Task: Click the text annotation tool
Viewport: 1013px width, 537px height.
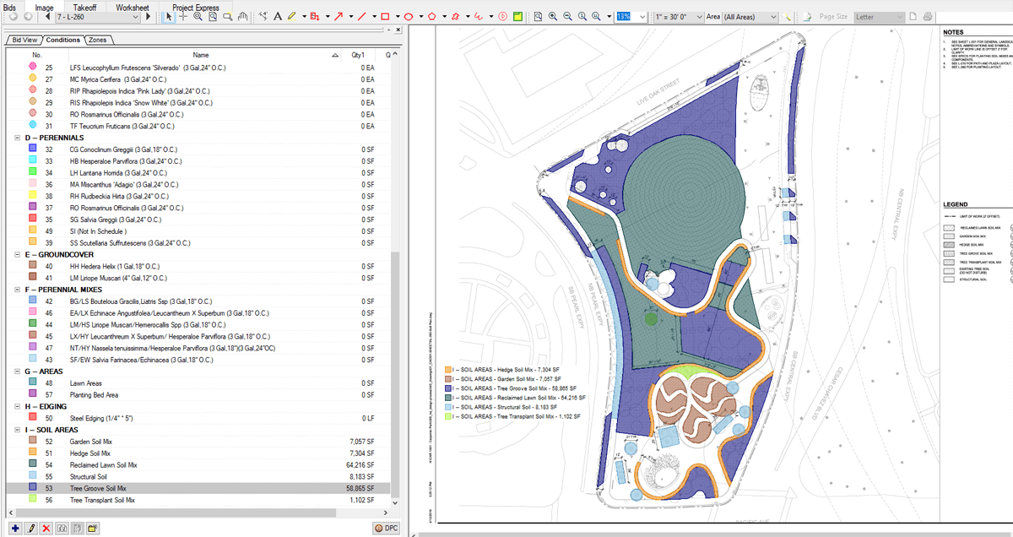Action: pos(277,17)
